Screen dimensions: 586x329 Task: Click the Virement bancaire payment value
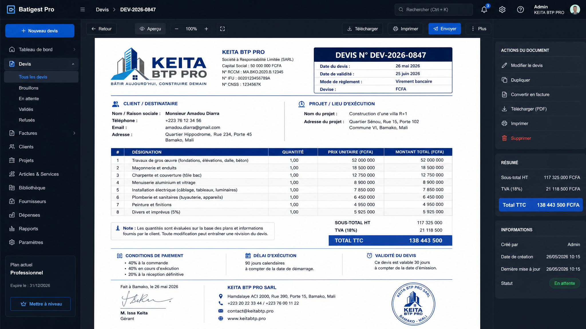(414, 81)
